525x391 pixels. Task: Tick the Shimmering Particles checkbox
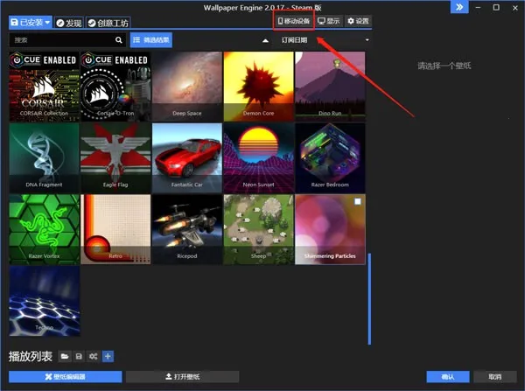pyautogui.click(x=357, y=202)
